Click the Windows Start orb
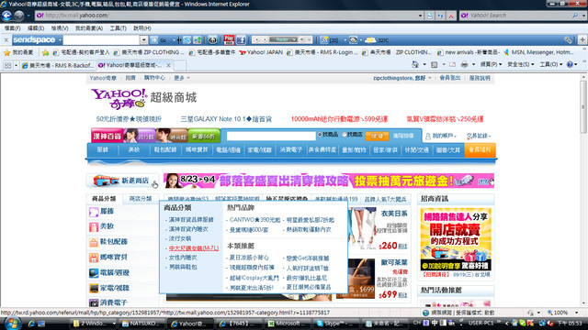588x330 pixels. tap(12, 323)
